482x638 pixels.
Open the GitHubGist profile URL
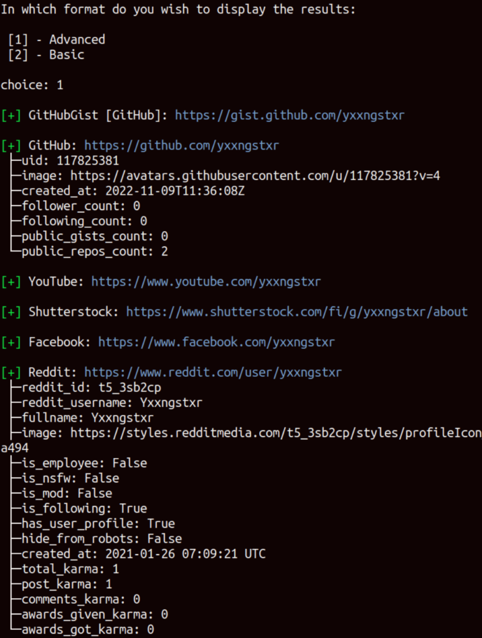click(x=290, y=115)
